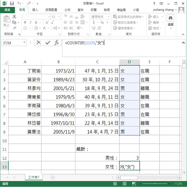The width and height of the screenshot is (187, 187).
Task: Click the Redo arrow icon
Action: pos(29,3)
